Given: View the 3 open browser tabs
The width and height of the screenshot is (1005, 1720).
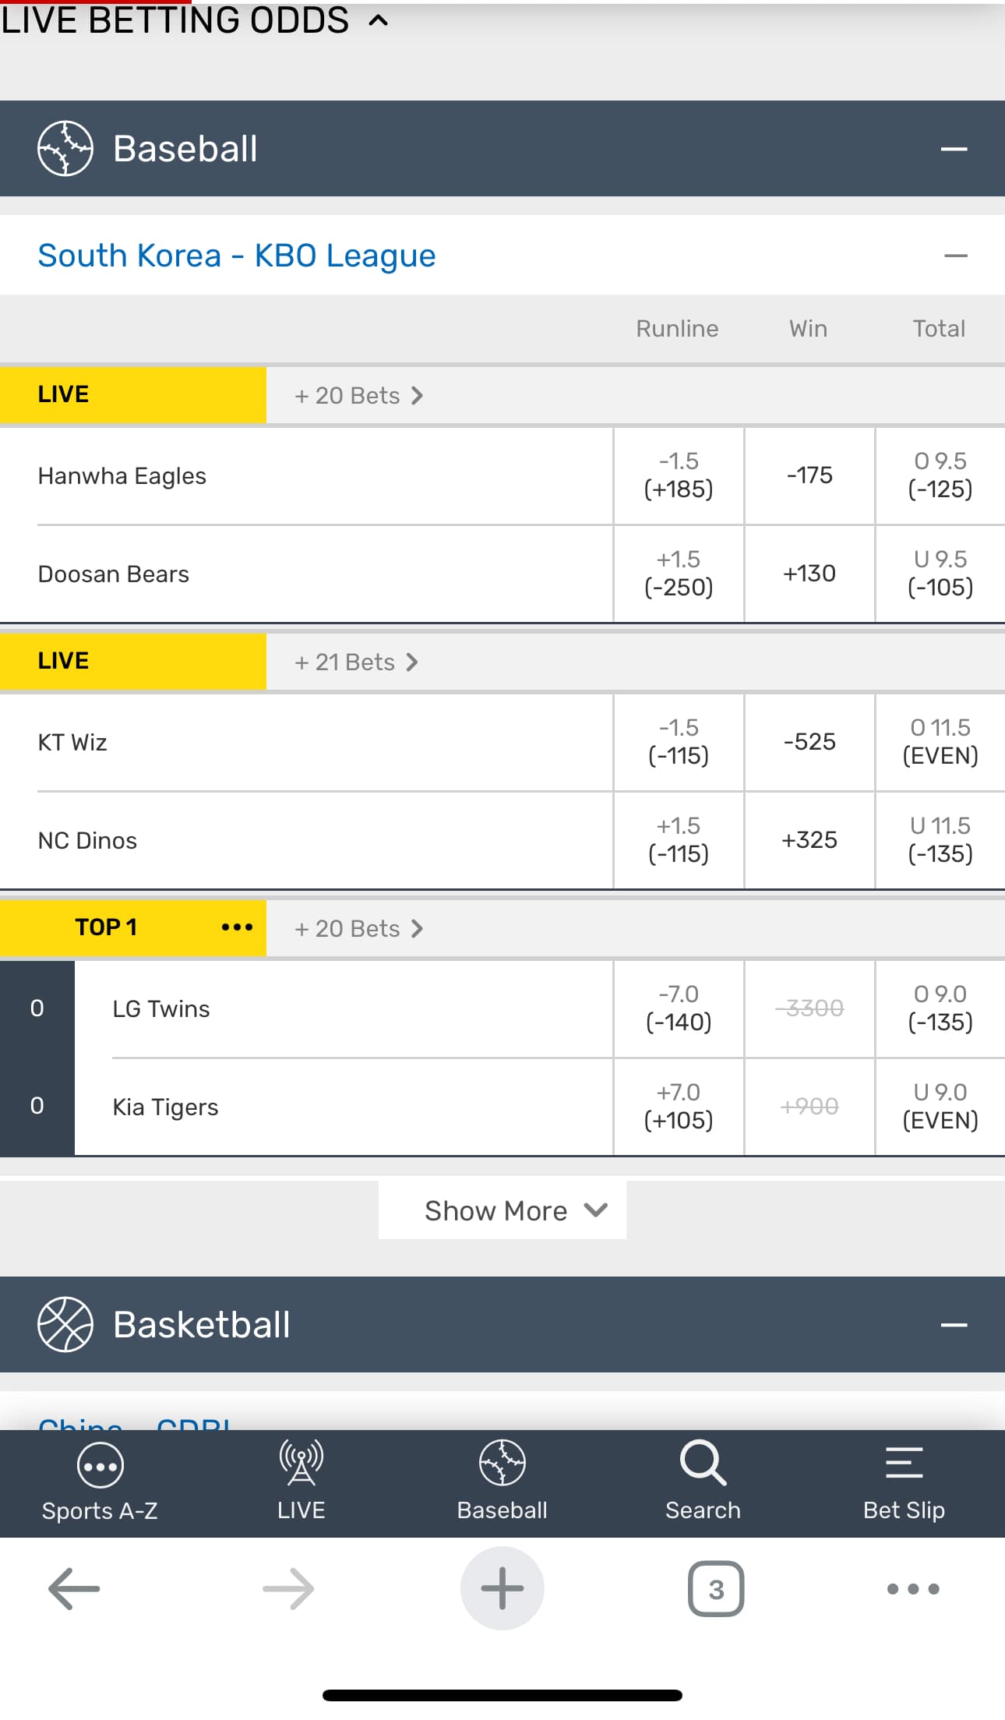Looking at the screenshot, I should 715,1588.
